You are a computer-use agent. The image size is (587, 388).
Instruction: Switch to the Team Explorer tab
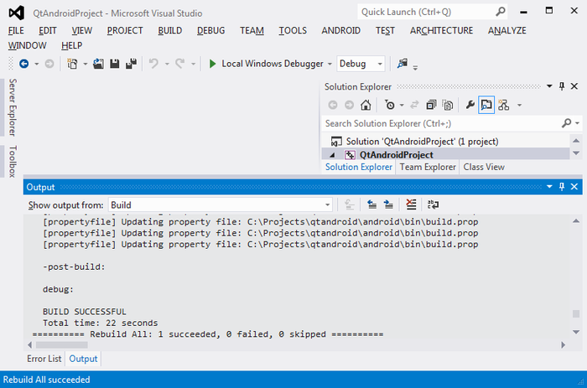click(x=428, y=167)
